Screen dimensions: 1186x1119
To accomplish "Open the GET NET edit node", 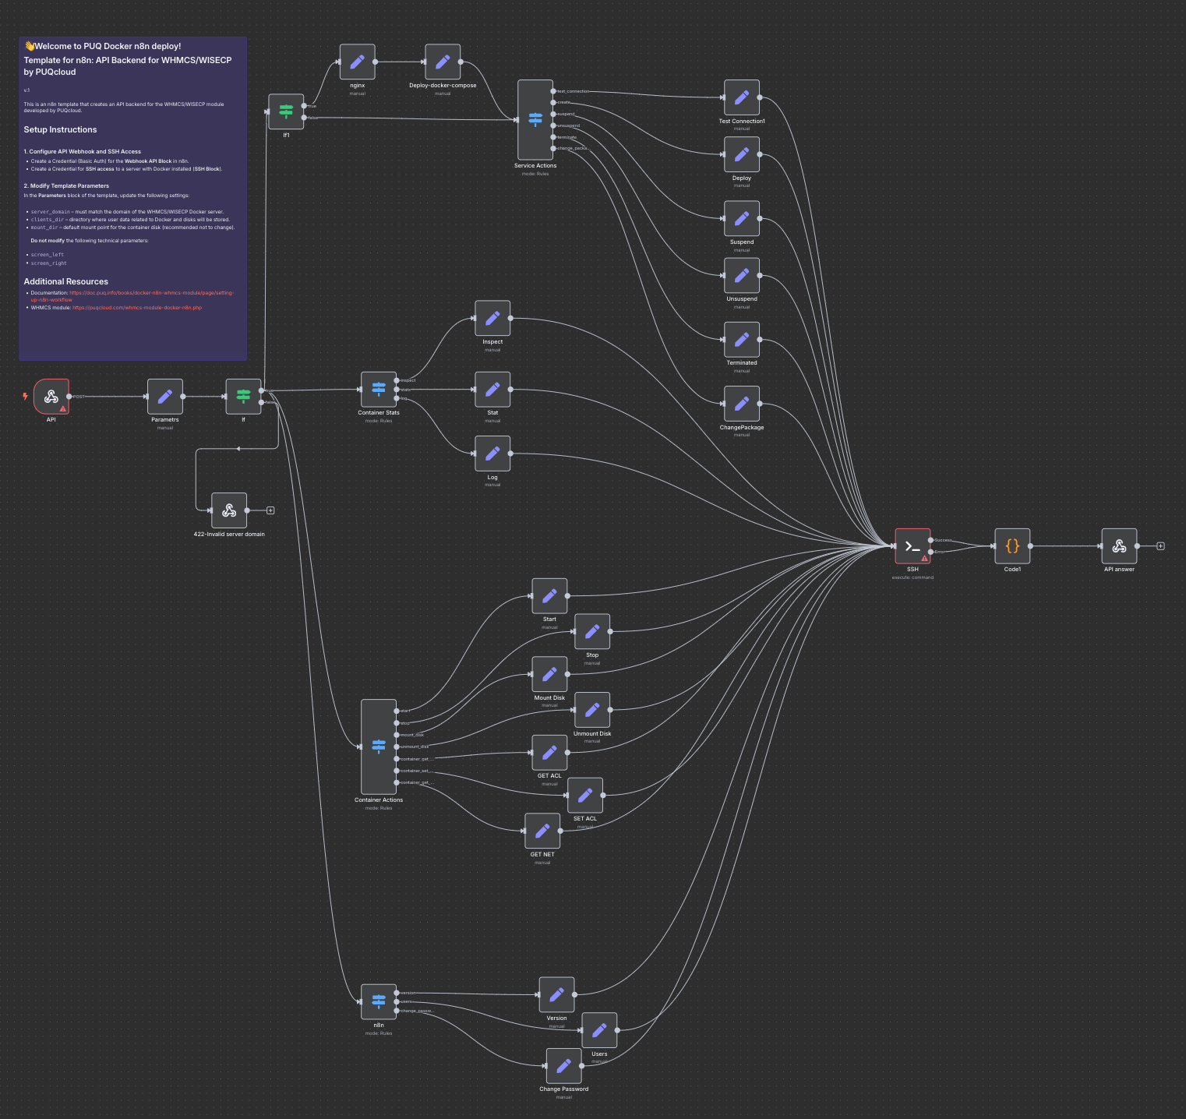I will pyautogui.click(x=542, y=831).
